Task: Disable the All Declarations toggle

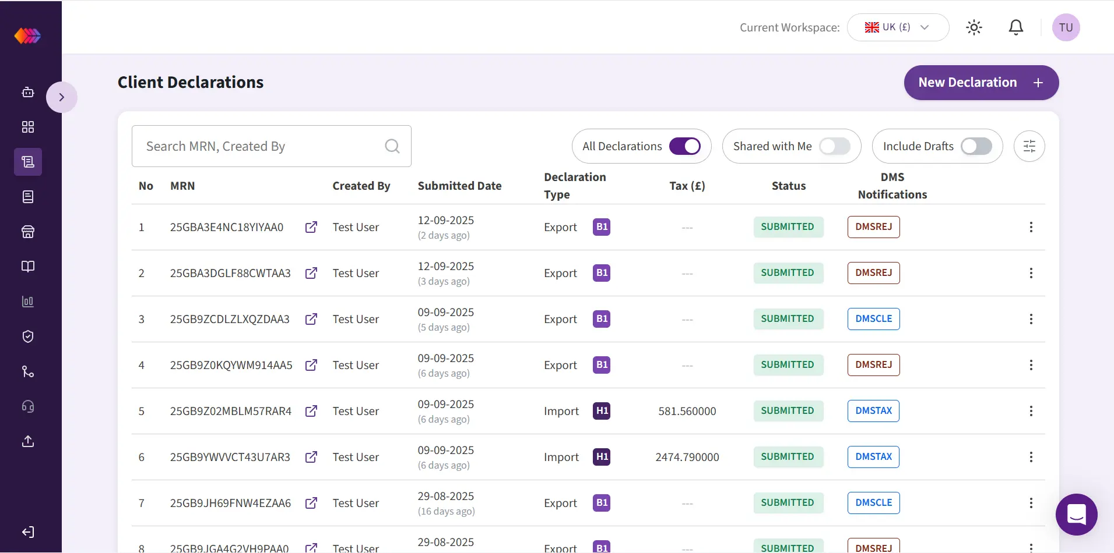Action: click(x=684, y=146)
